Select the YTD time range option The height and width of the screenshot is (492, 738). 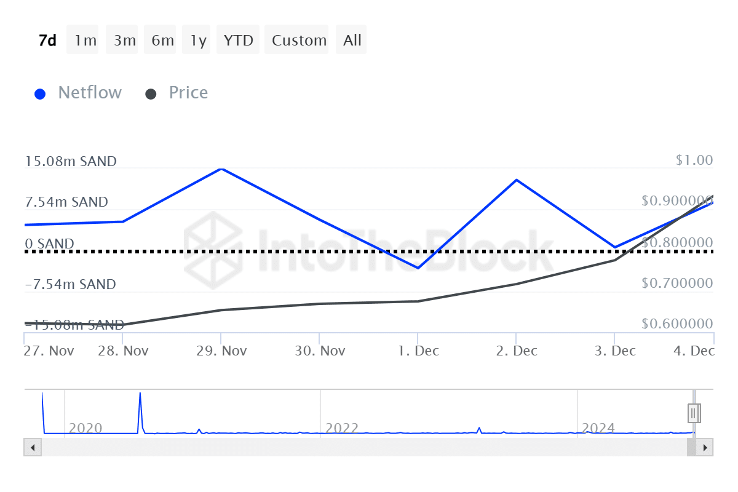(238, 39)
